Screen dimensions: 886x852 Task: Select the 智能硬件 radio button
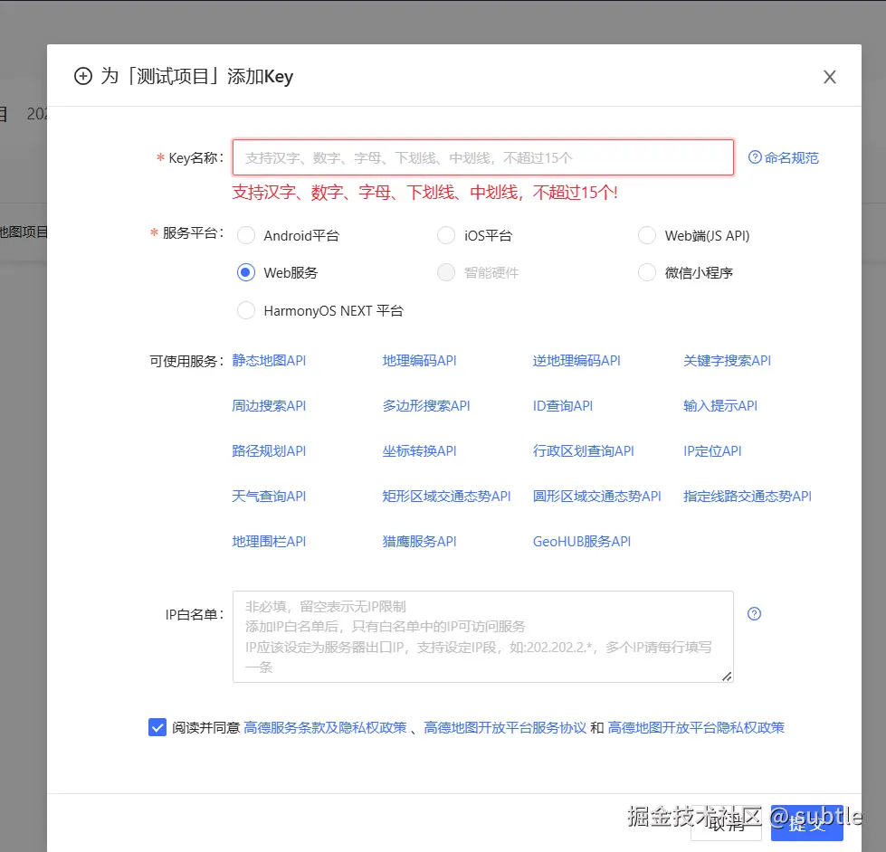pos(446,273)
